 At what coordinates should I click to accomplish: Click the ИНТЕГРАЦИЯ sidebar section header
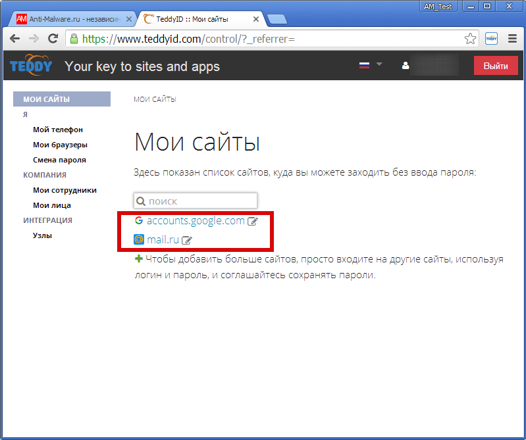47,220
